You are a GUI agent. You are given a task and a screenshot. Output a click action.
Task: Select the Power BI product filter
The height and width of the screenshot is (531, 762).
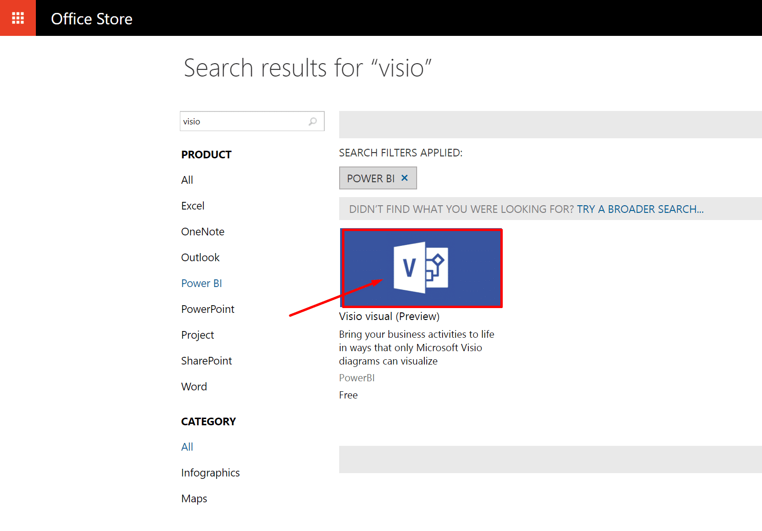201,283
